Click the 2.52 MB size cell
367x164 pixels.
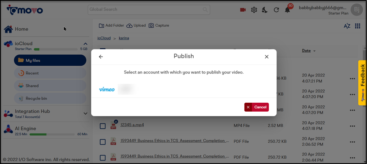pyautogui.click(x=276, y=126)
